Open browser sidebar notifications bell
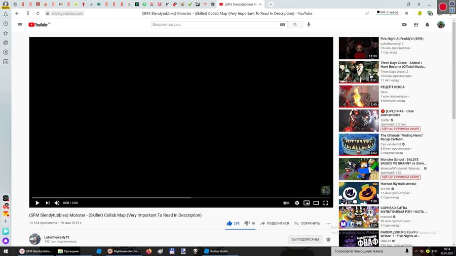456x256 pixels. [6, 14]
